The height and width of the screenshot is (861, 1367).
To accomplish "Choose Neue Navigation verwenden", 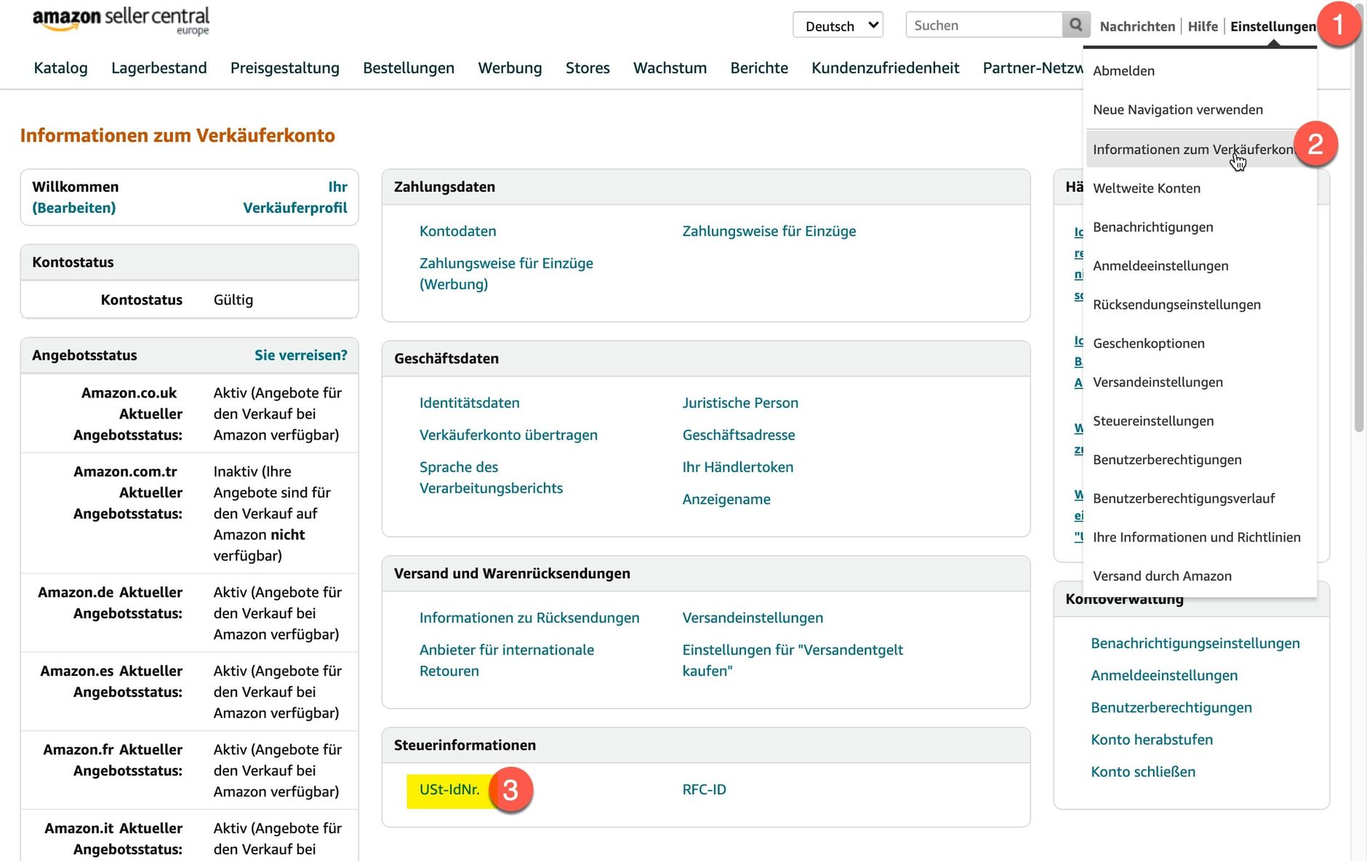I will pos(1178,110).
